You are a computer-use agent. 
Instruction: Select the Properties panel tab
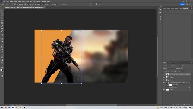186,8
